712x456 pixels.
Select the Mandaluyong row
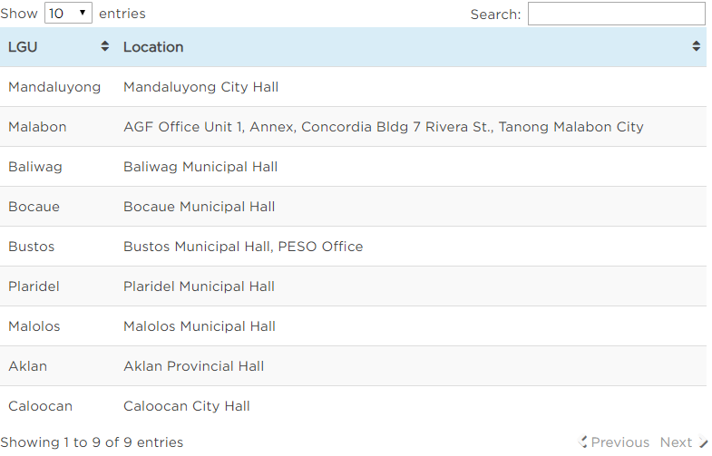coord(54,87)
